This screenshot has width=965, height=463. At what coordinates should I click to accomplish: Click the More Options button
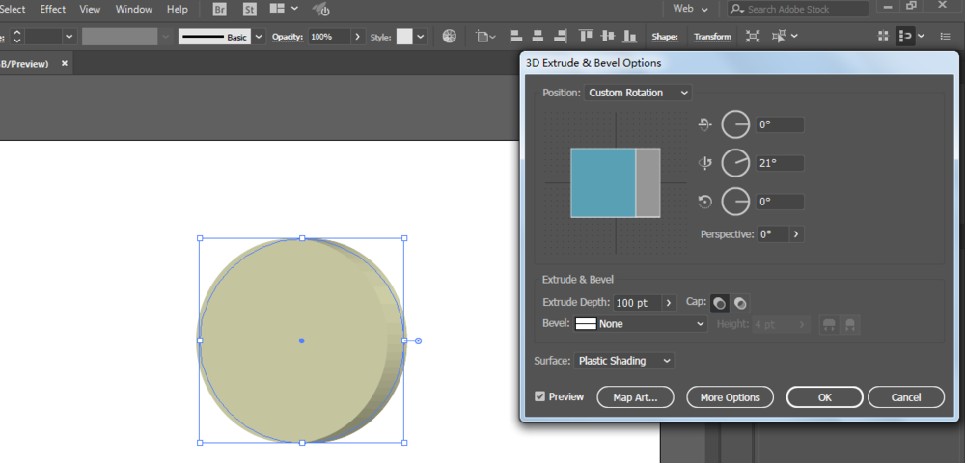[x=730, y=397]
